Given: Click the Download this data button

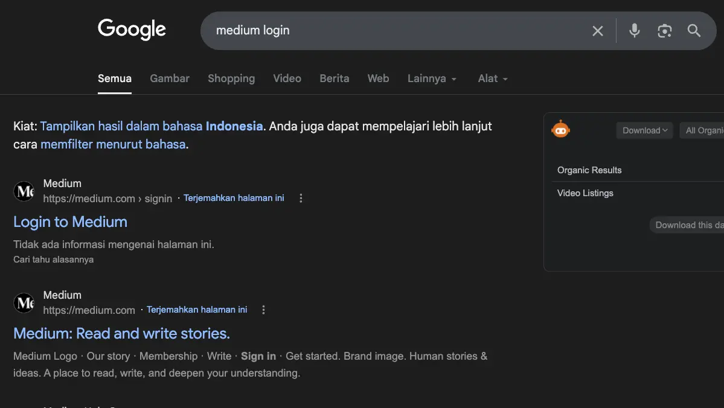Looking at the screenshot, I should [x=688, y=225].
